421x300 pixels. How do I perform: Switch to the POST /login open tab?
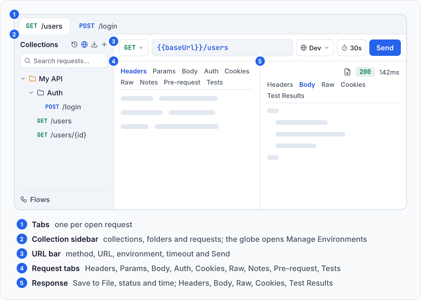tap(98, 26)
